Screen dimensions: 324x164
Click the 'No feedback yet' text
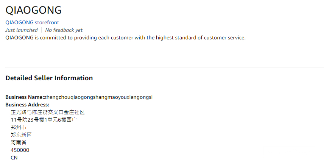(x=64, y=30)
